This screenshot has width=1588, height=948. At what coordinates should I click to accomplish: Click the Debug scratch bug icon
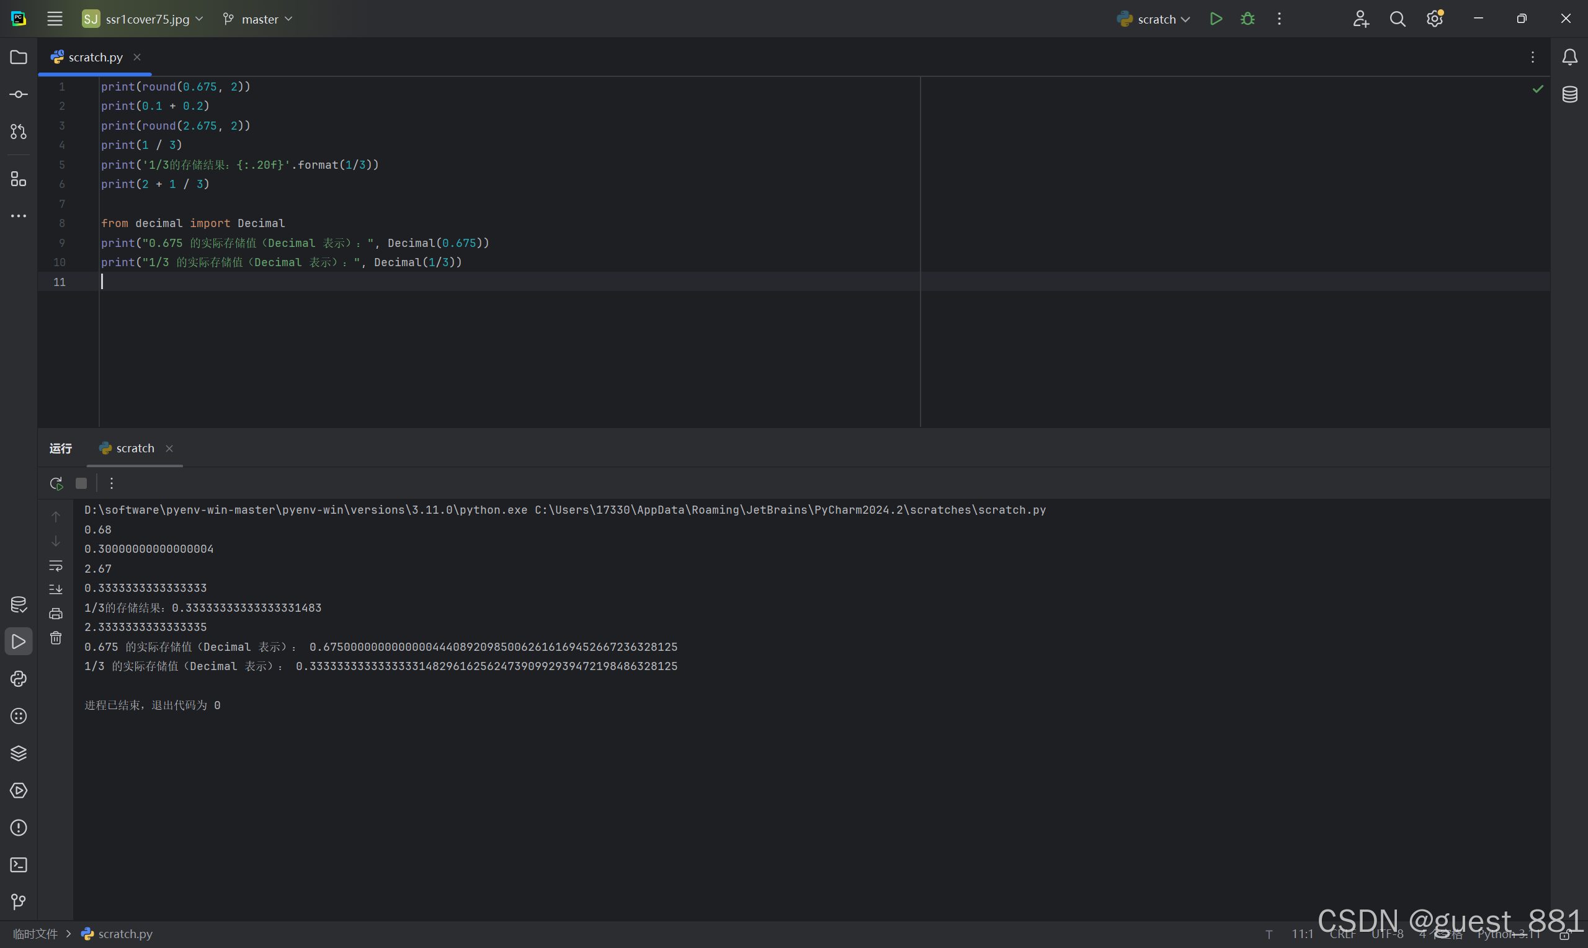coord(1247,19)
